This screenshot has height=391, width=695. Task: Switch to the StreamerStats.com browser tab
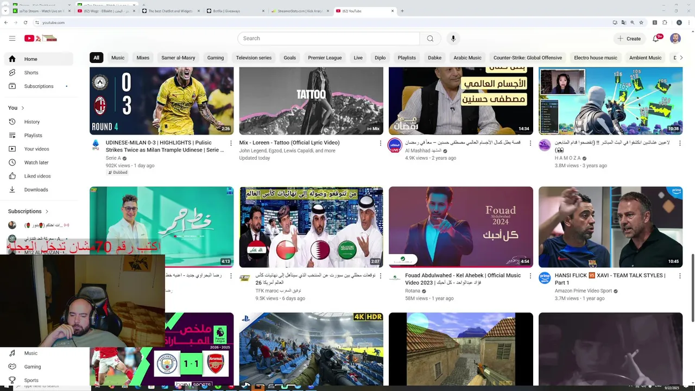click(x=300, y=11)
